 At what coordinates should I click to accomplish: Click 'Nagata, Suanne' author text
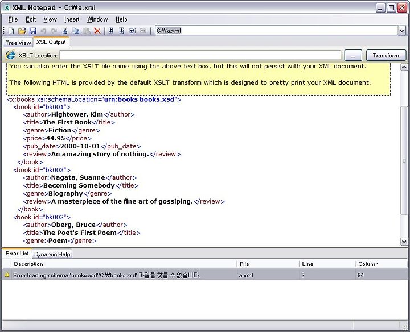tap(78, 178)
